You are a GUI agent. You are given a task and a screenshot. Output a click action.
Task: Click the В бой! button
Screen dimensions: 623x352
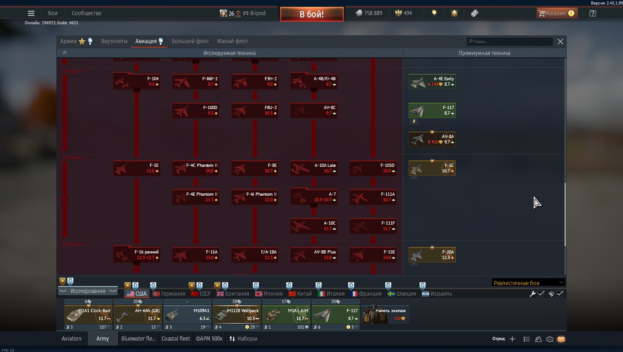312,14
